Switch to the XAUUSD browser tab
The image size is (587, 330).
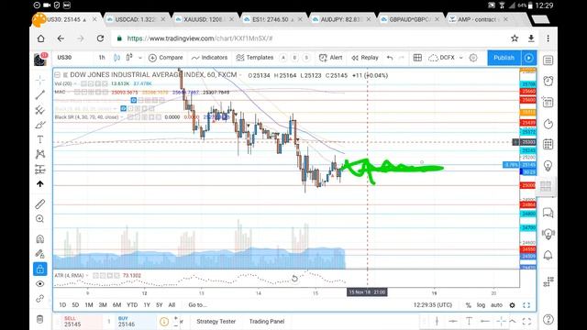coord(204,19)
